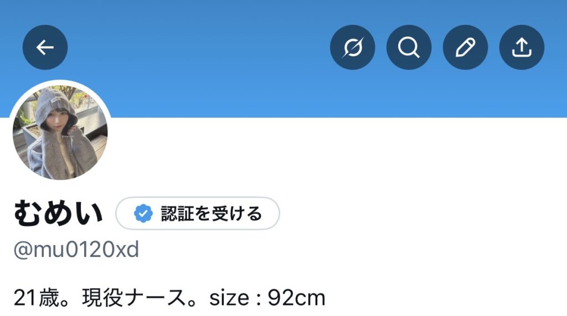Select the bio text starting with 21歳
Image resolution: width=567 pixels, height=316 pixels.
[169, 298]
